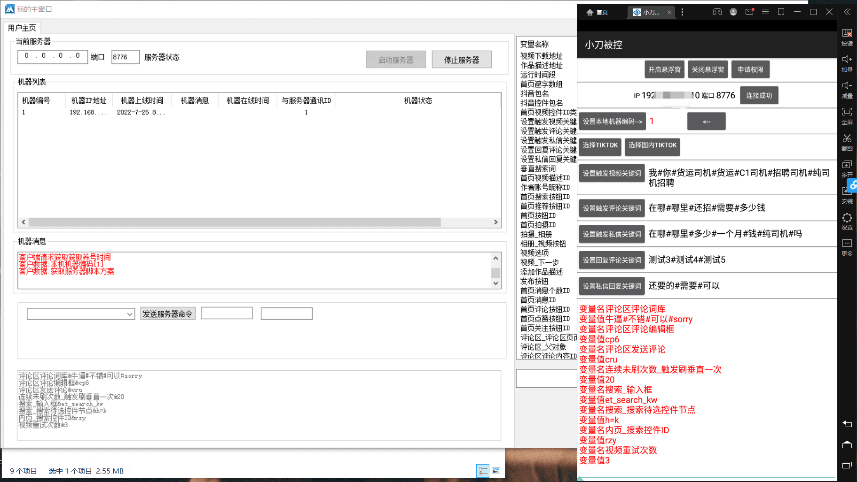
Task: Click the 发送服务器命令 send command button
Action: [x=167, y=314]
